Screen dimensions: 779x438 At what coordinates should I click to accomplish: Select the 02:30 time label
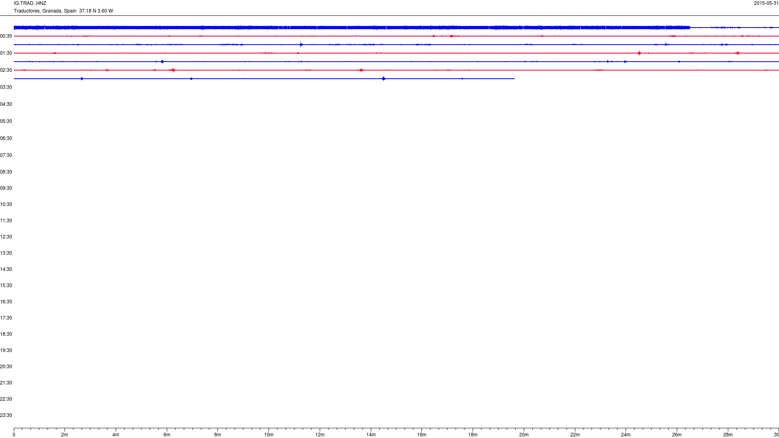(6, 70)
